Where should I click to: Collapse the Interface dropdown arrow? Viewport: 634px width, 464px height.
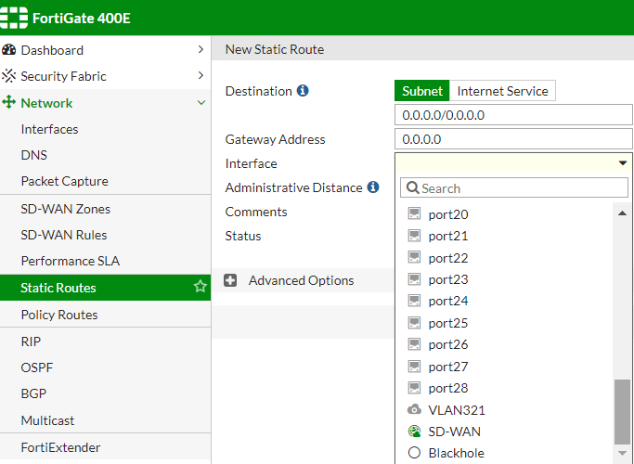[x=622, y=163]
